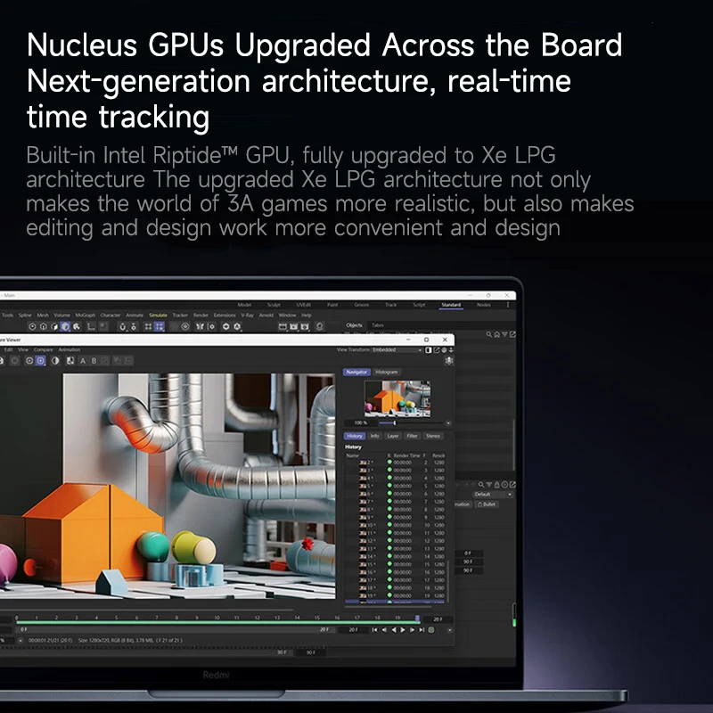The width and height of the screenshot is (713, 713).
Task: Open the Simulate menu
Action: (x=158, y=315)
